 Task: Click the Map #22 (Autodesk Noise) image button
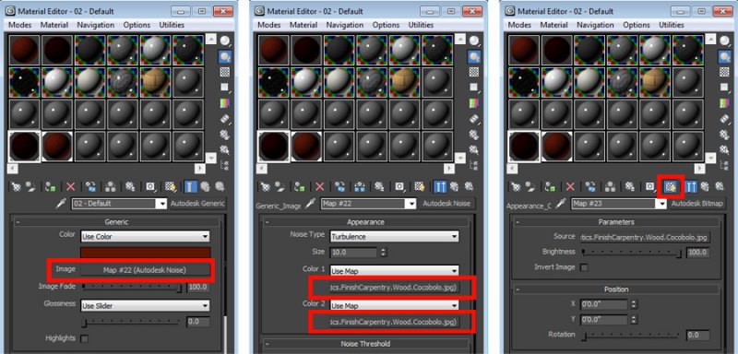(x=145, y=270)
